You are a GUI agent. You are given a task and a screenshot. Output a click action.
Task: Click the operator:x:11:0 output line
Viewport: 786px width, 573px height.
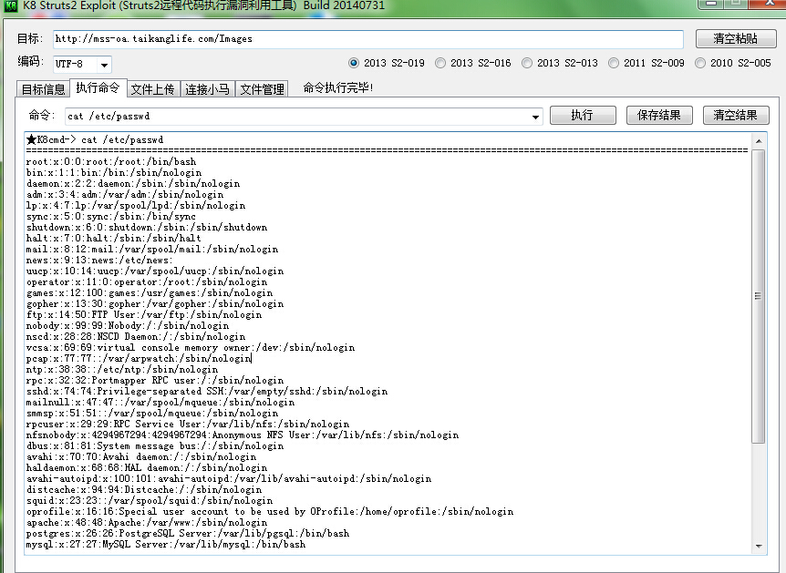pos(147,282)
